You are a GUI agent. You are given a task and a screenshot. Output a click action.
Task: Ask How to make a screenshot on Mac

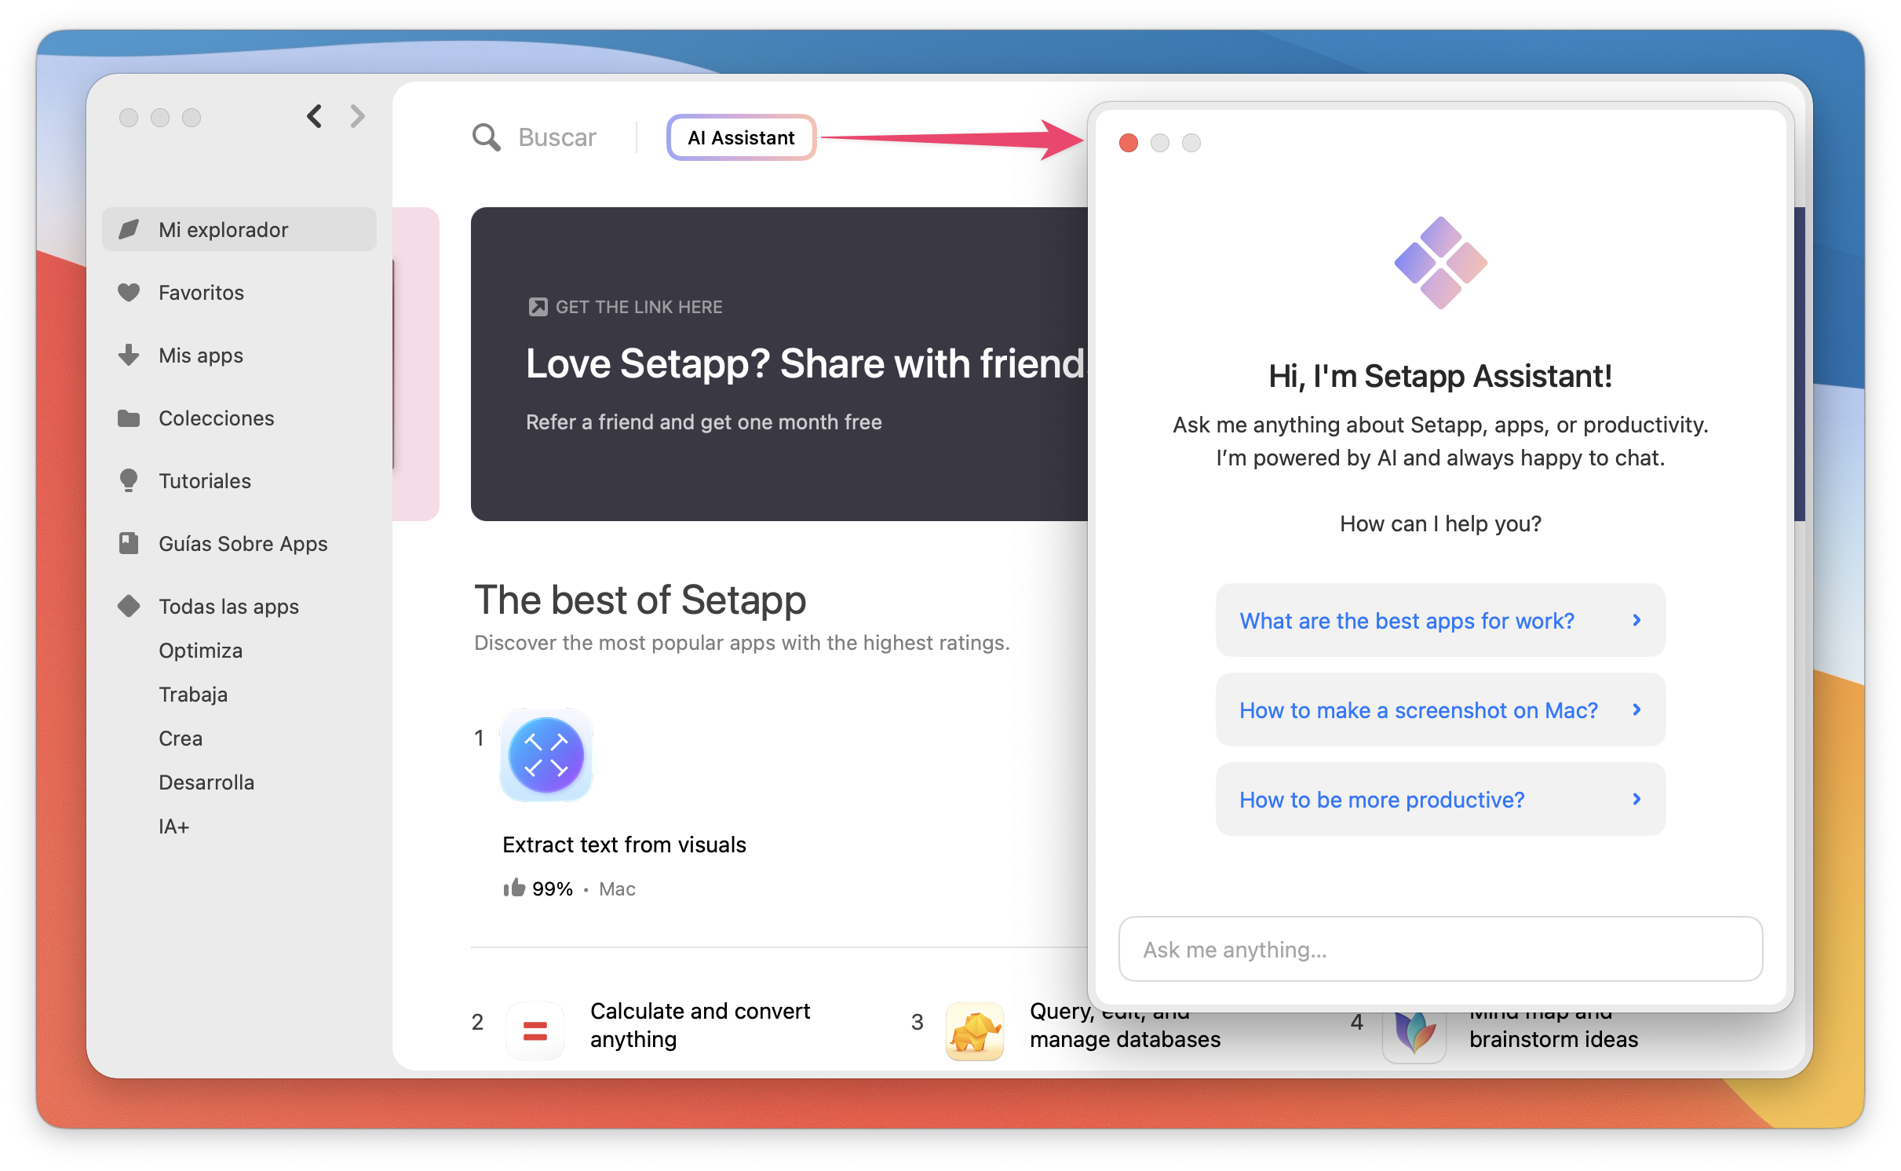pos(1440,710)
